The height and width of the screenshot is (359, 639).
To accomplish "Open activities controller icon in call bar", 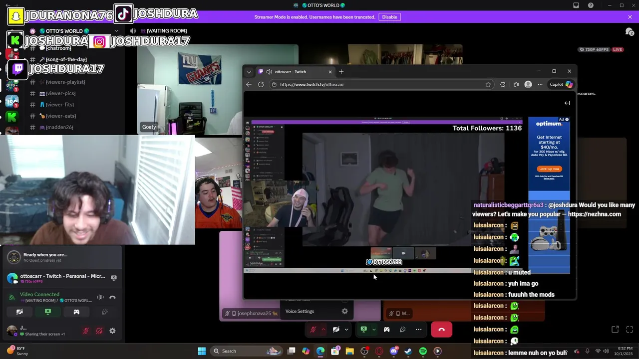I will [386, 330].
